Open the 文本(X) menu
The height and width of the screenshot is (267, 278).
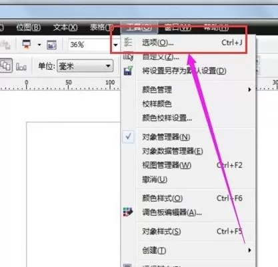(x=65, y=27)
